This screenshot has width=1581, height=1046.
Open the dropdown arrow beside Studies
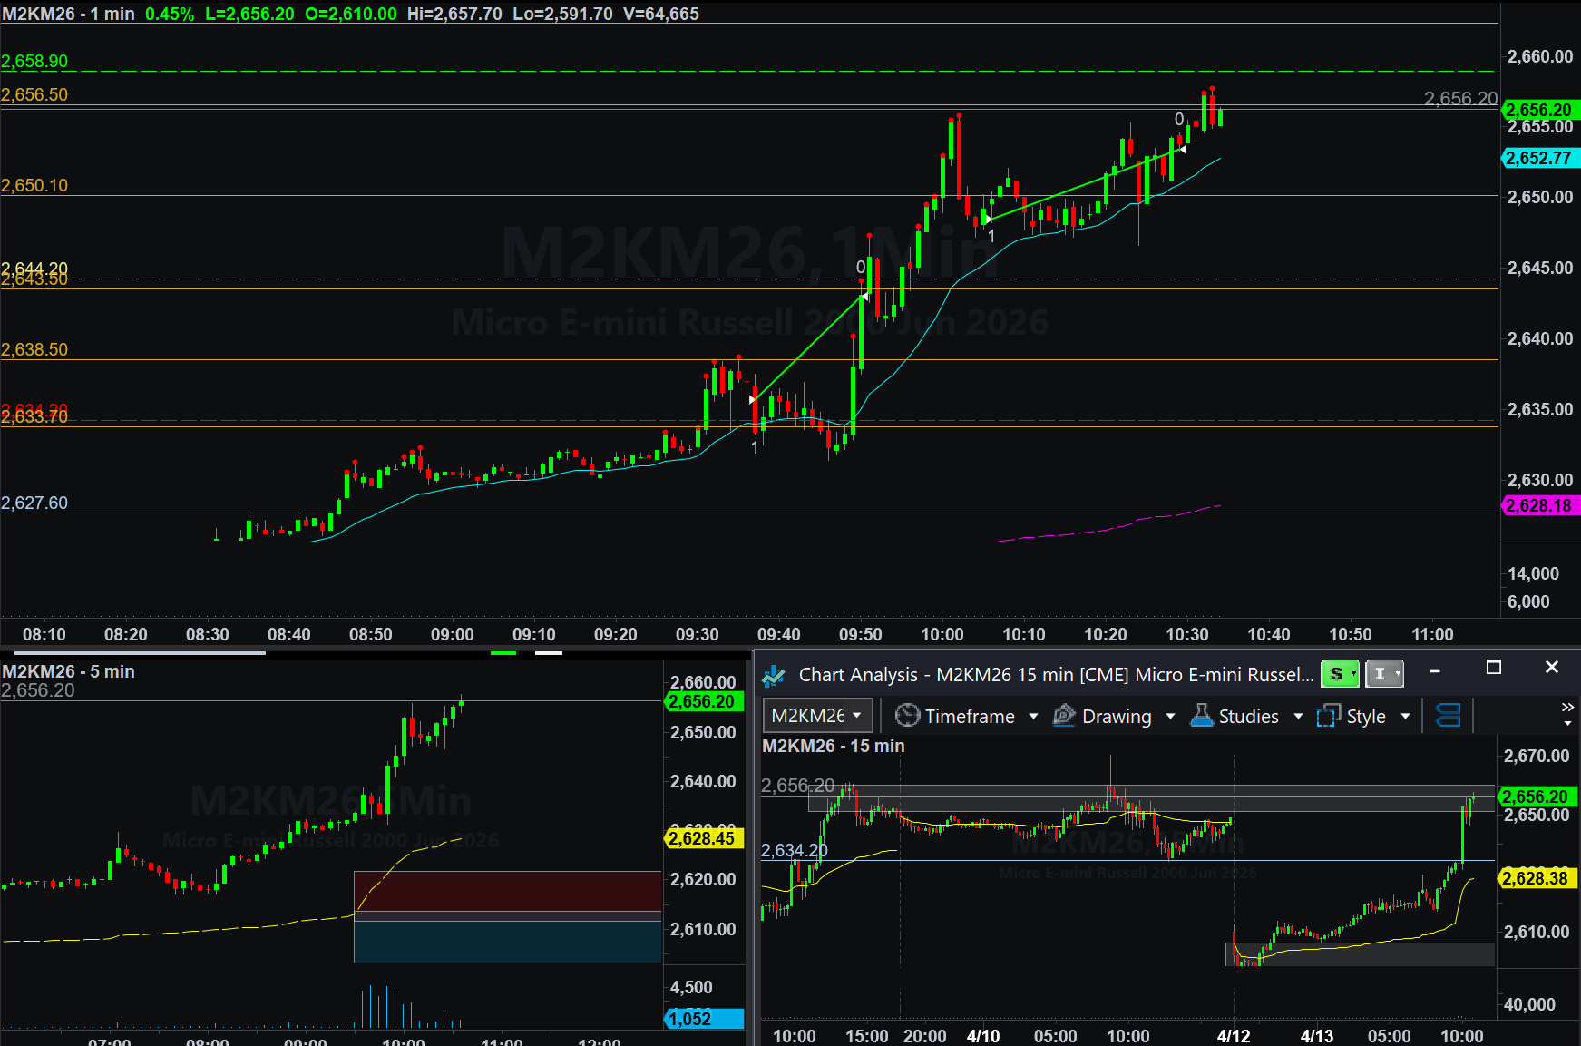1298,717
